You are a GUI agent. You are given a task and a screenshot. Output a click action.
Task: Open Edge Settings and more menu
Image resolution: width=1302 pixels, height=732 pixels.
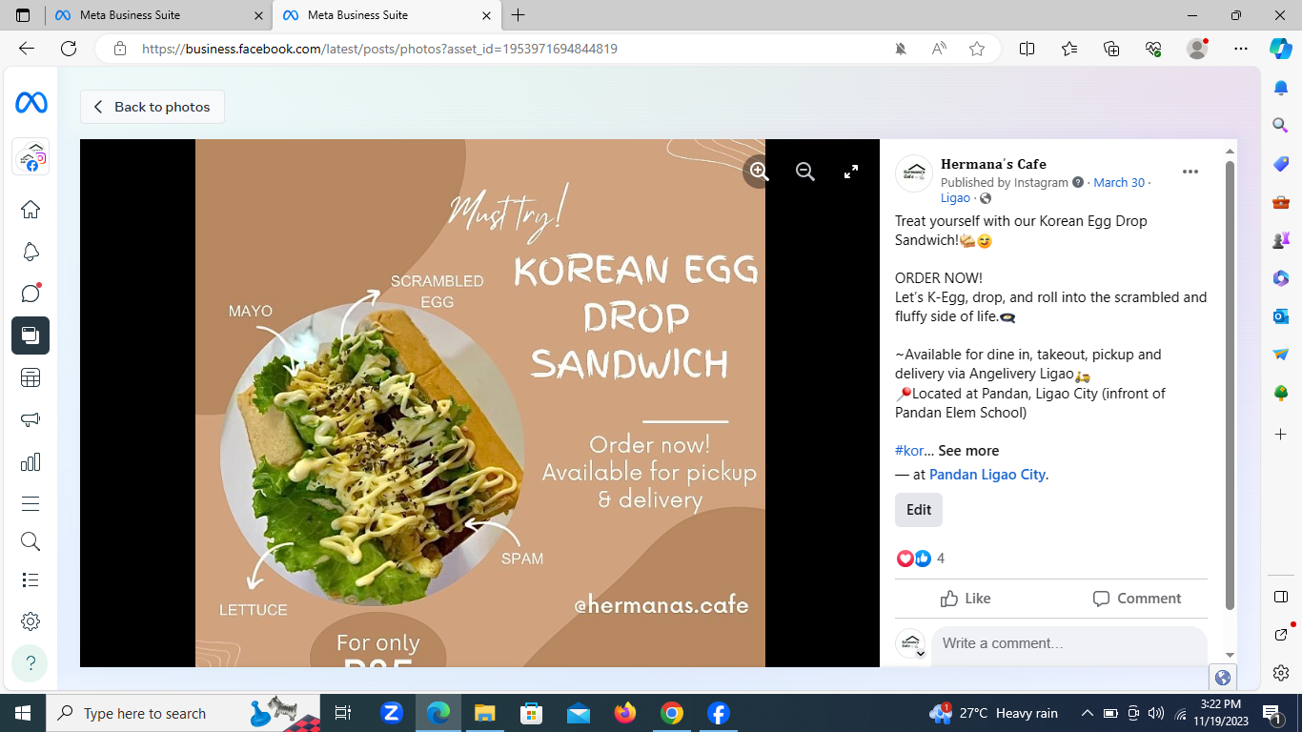[x=1240, y=49]
